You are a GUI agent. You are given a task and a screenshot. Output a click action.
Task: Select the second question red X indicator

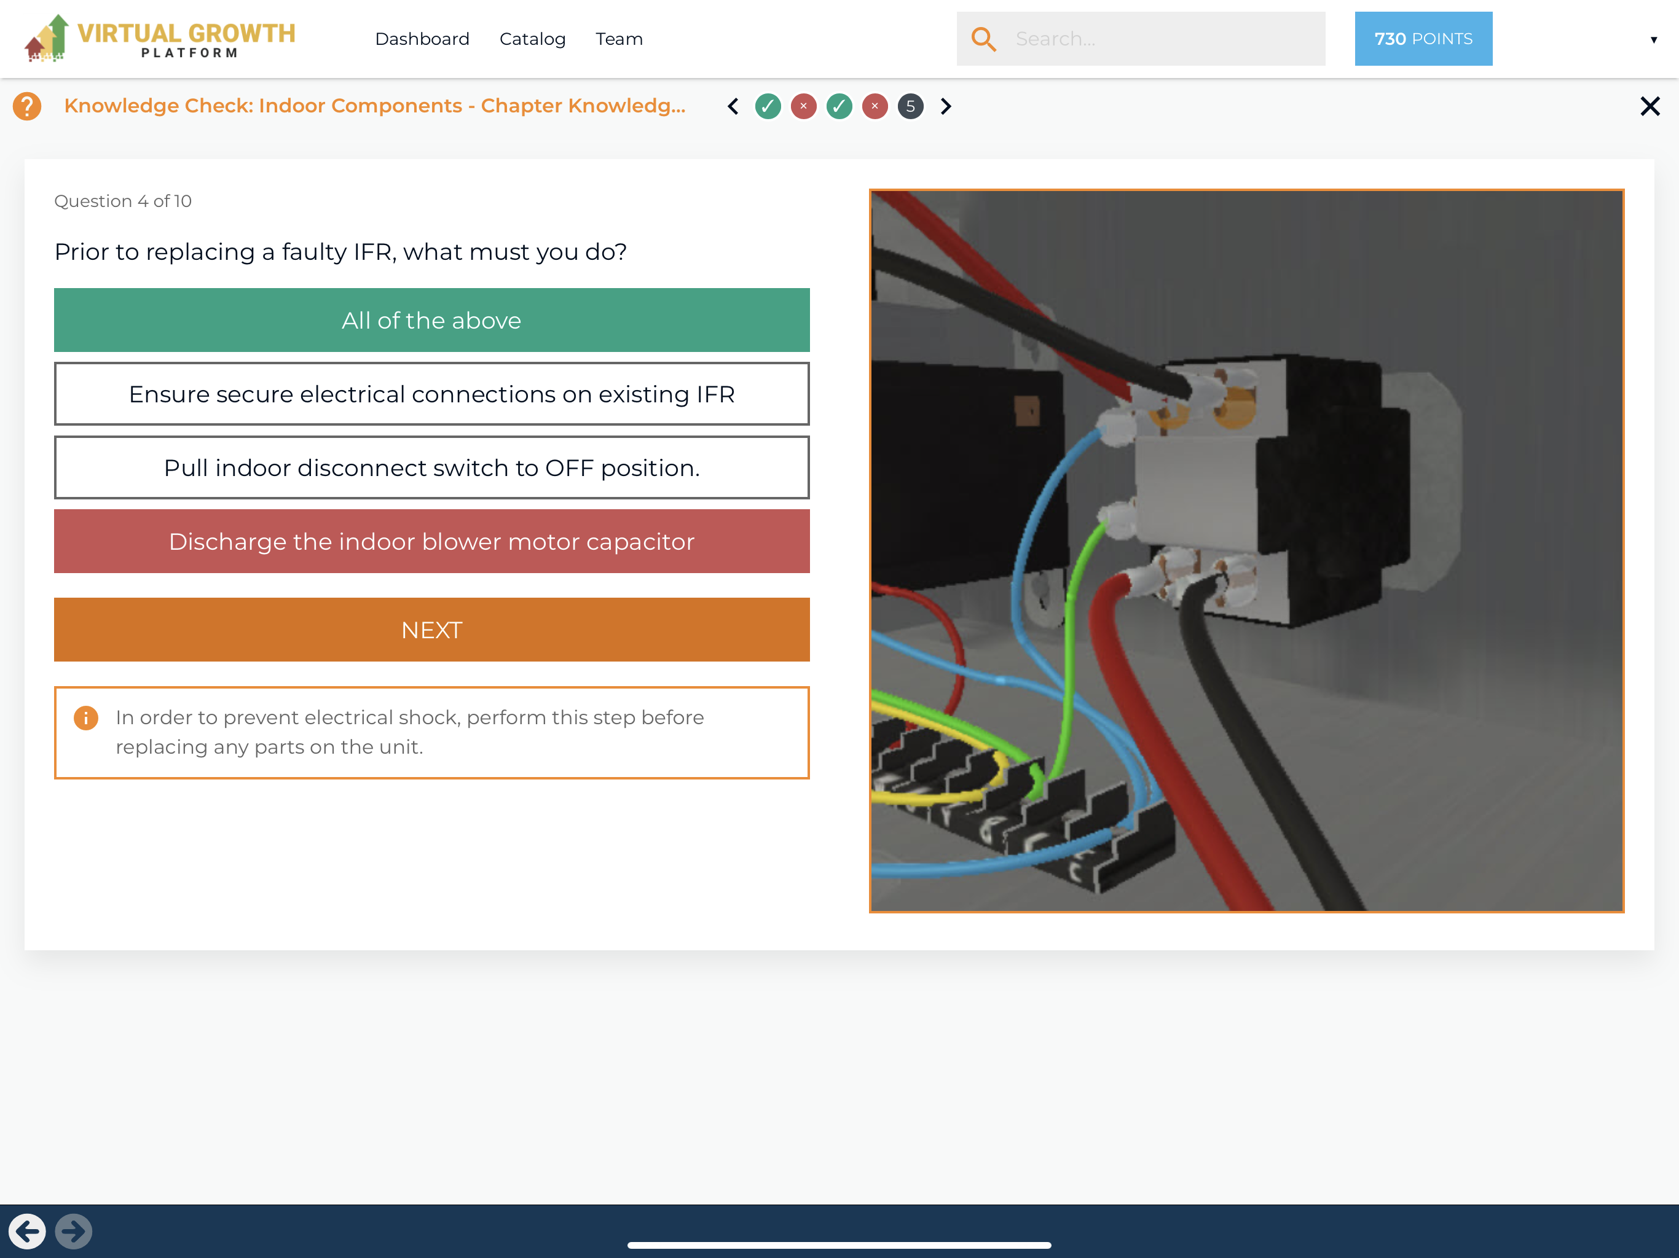tap(804, 106)
